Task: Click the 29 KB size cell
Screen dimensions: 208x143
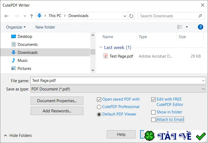Action: tap(195, 56)
